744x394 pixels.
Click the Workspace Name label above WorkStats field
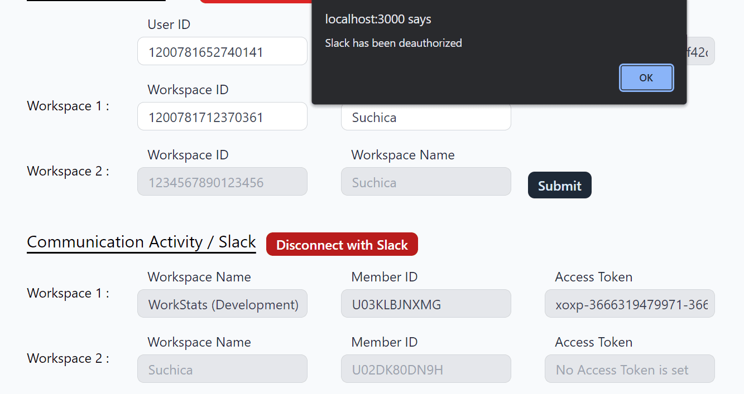[199, 277]
